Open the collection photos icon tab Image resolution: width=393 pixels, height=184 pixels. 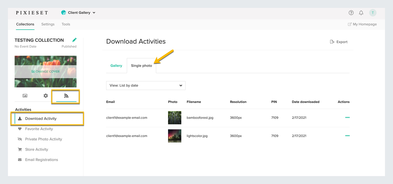coord(25,96)
